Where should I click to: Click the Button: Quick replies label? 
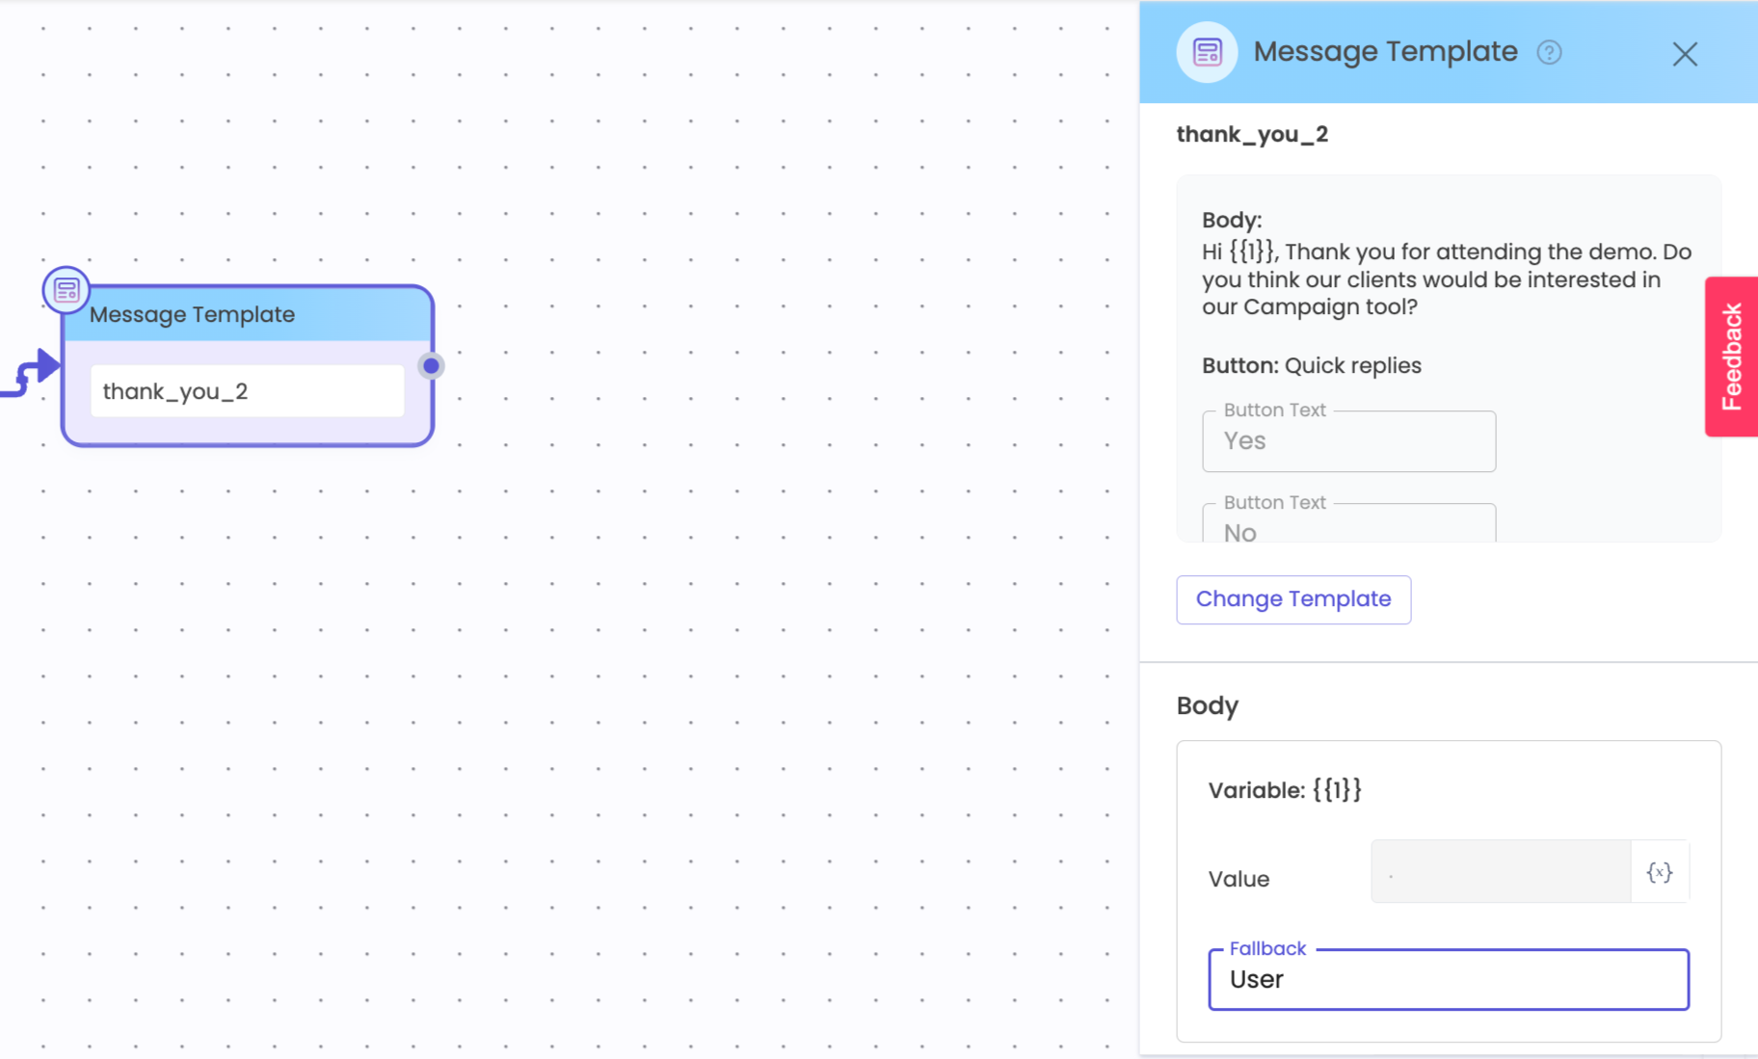1312,365
